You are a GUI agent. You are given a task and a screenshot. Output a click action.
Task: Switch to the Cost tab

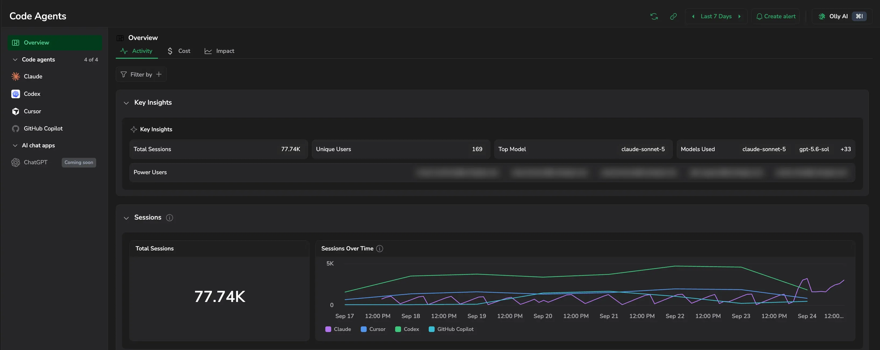[x=179, y=51]
